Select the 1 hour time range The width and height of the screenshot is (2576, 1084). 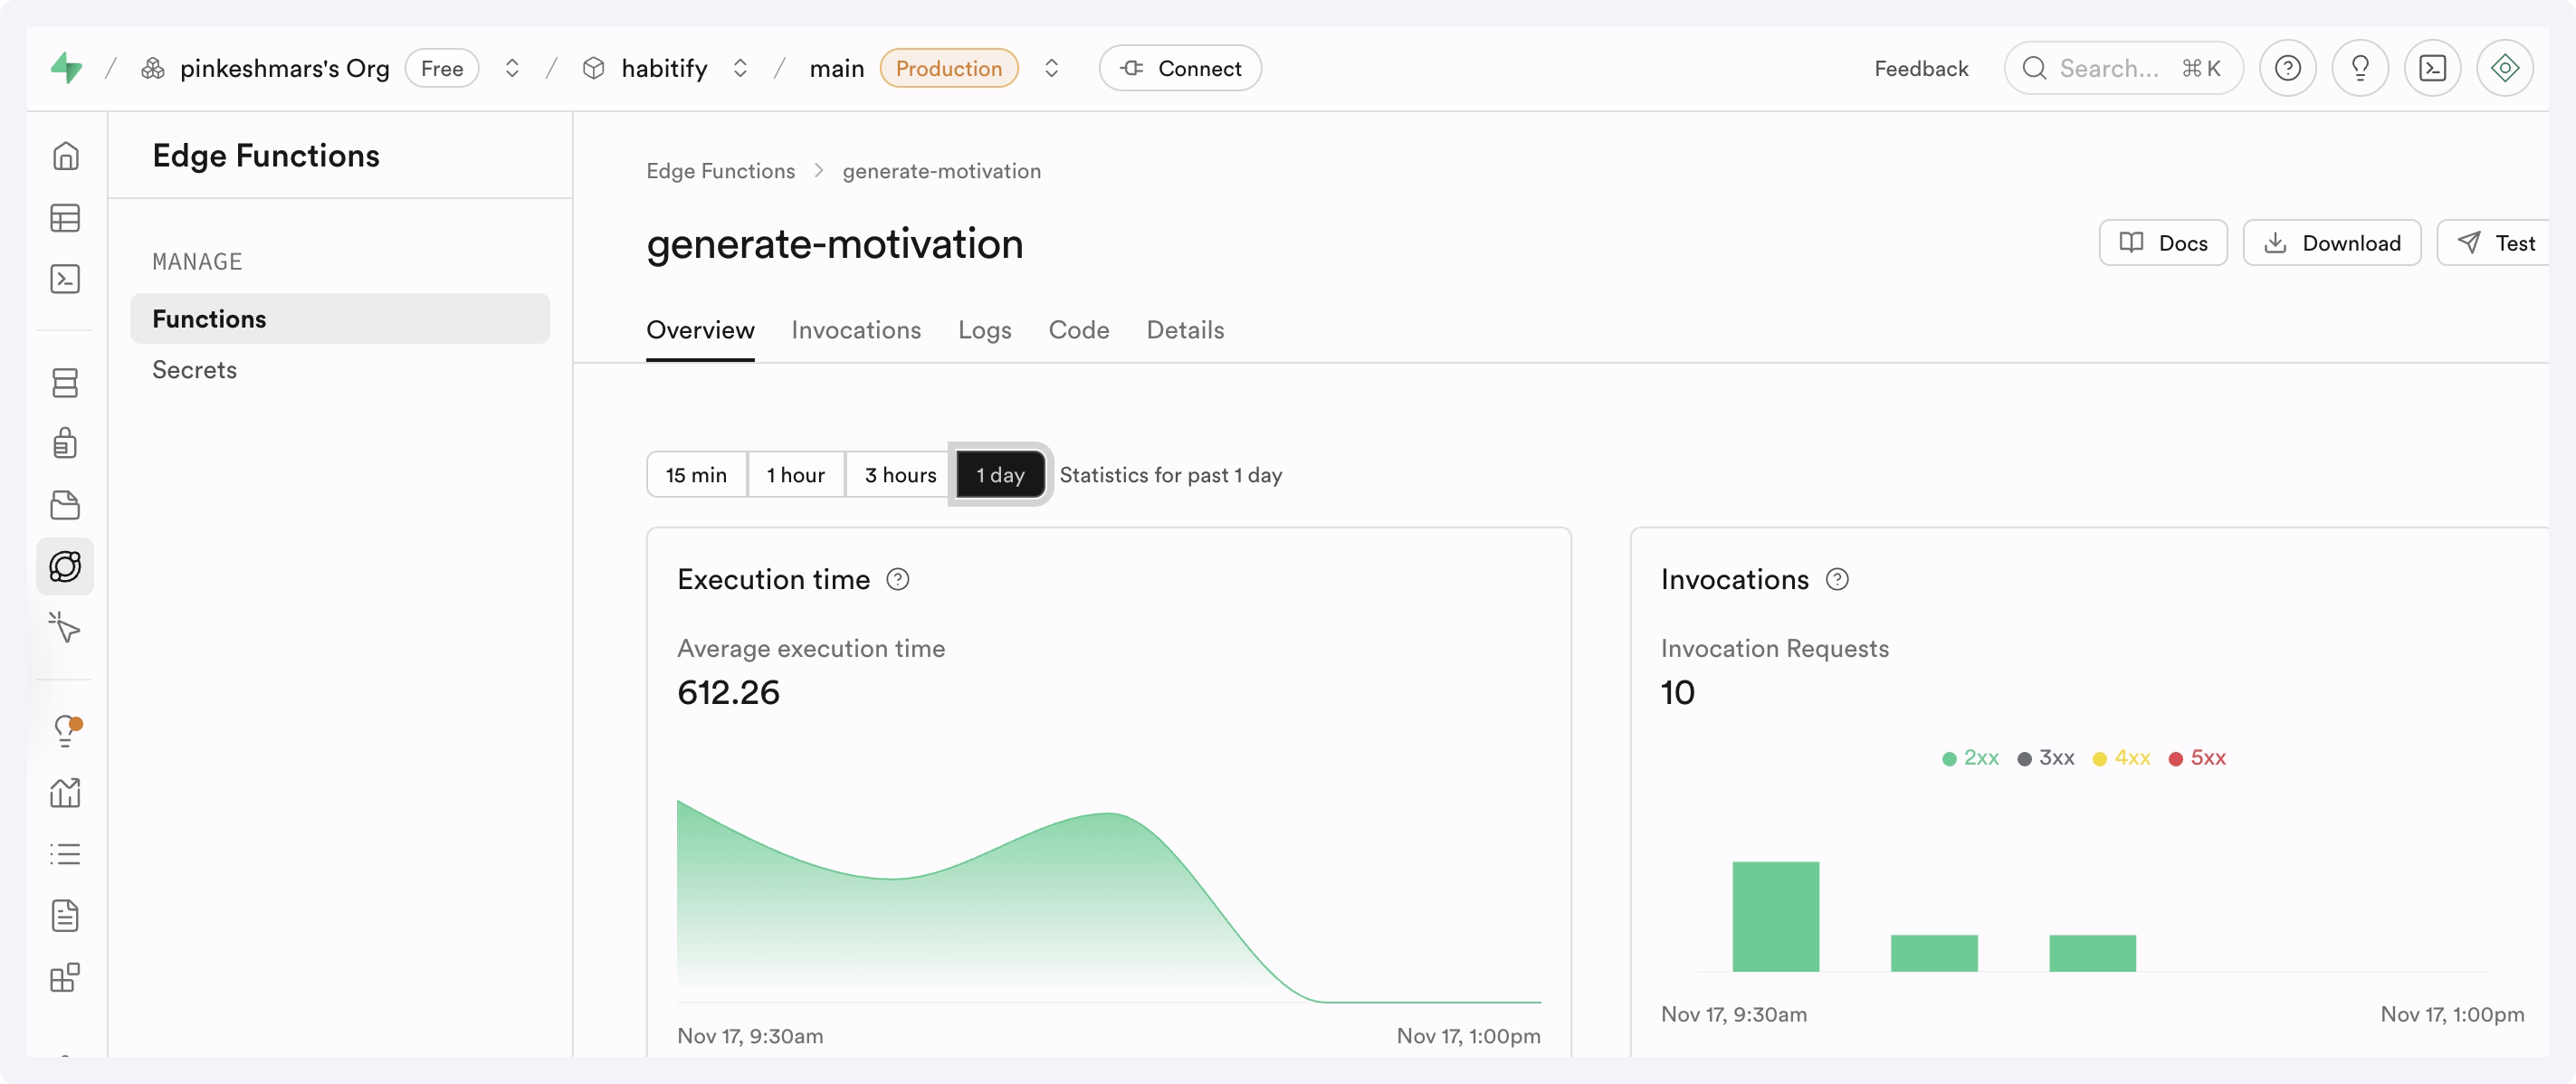[795, 475]
